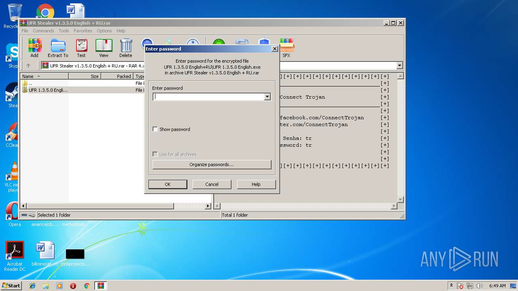
Task: Open the media player taskbar icon
Action: 59,286
